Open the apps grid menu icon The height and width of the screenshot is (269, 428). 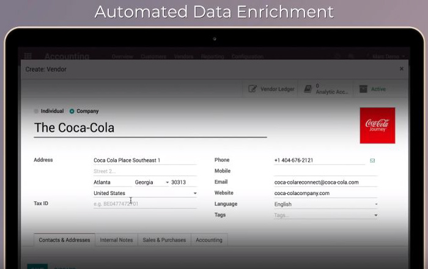pos(28,56)
